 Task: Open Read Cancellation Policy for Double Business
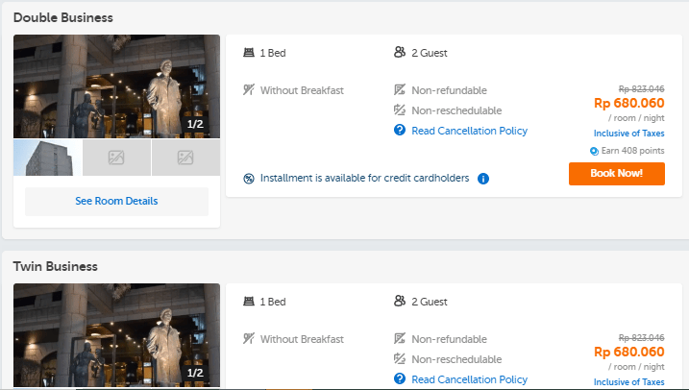(469, 131)
